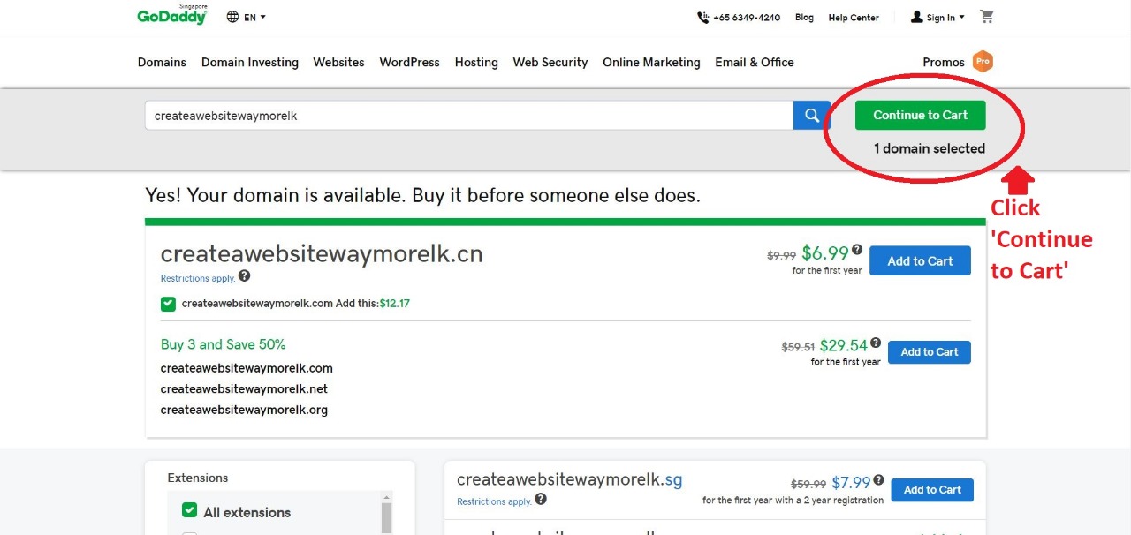Open the Email & Office menu

point(755,63)
